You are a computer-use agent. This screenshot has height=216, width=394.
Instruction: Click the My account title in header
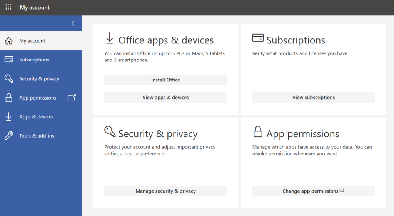coord(35,8)
